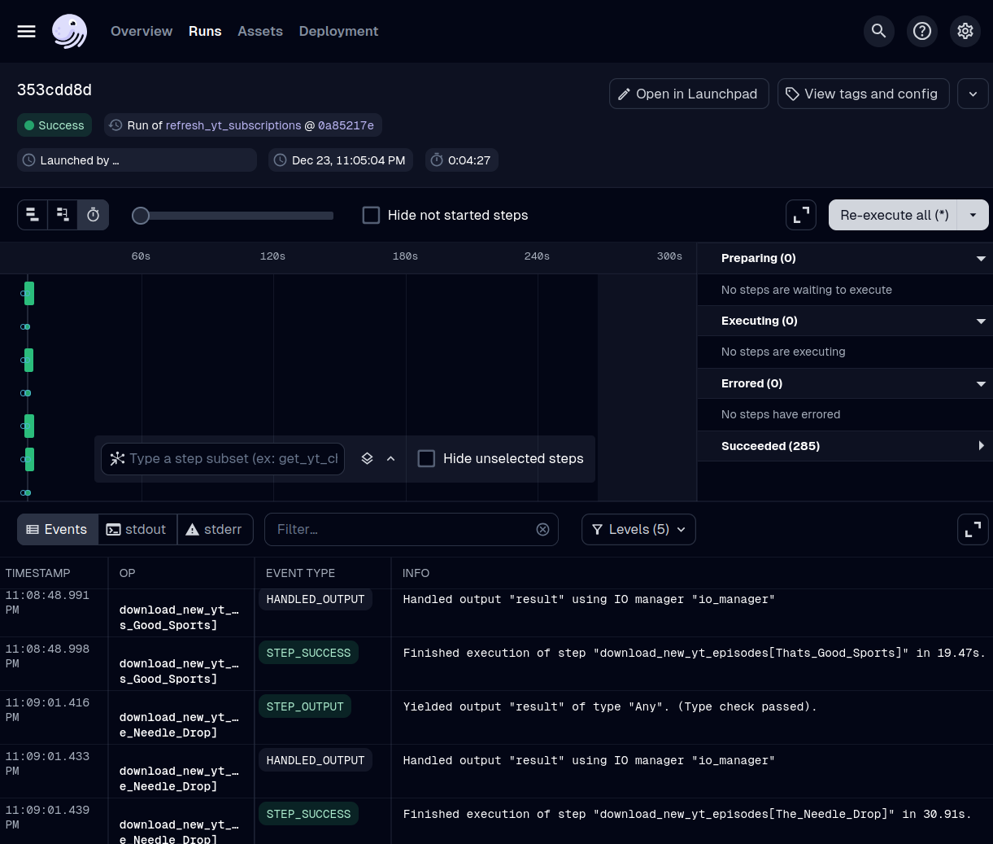Open the Levels (5) filter dropdown
The image size is (993, 844).
coord(638,530)
